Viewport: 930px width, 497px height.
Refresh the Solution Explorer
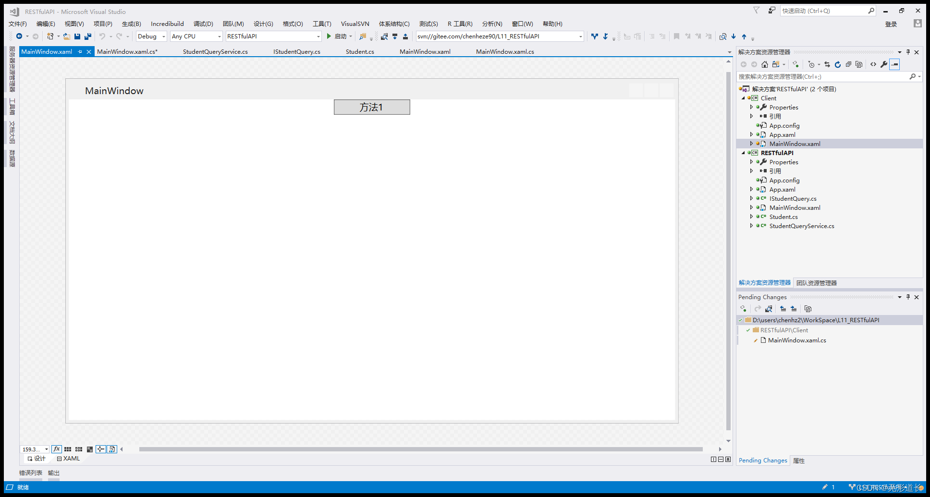tap(838, 64)
